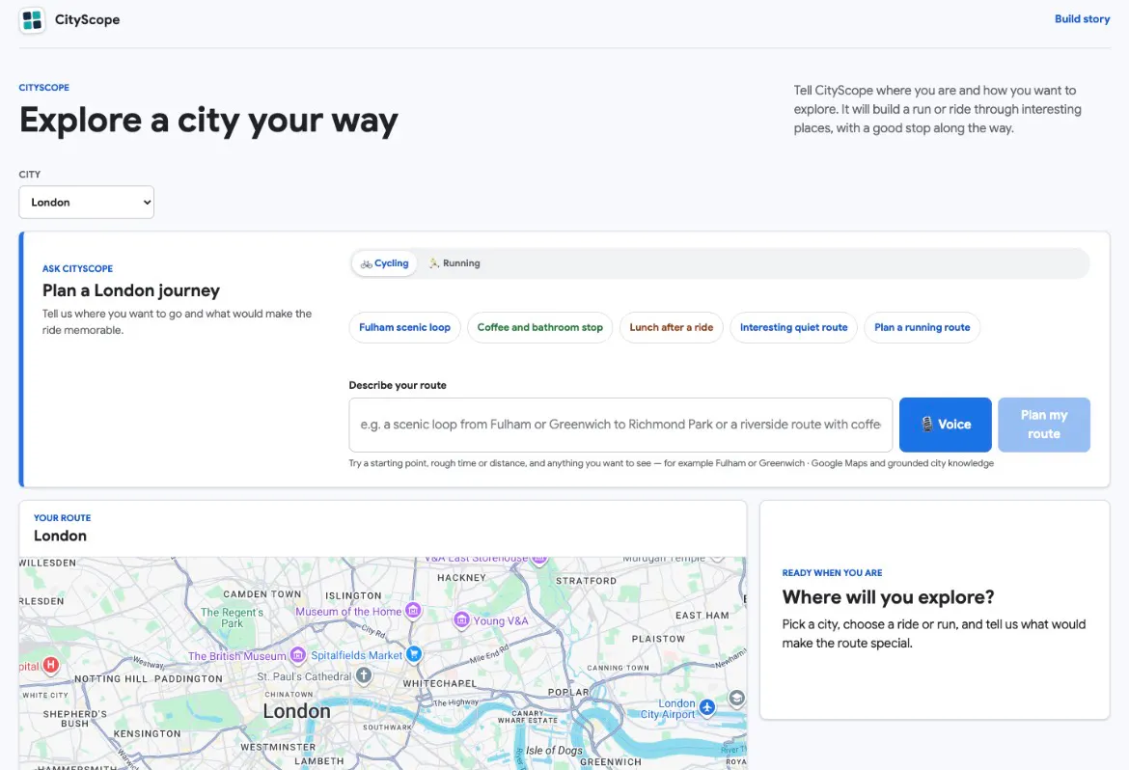Select the St. Paul's Cathedral pin

coord(365,675)
